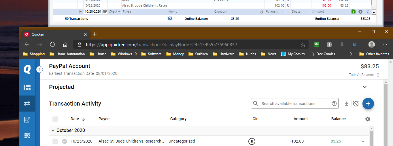
Task: Open the gear actions icon in desktop Quicken register
Action: tap(360, 12)
